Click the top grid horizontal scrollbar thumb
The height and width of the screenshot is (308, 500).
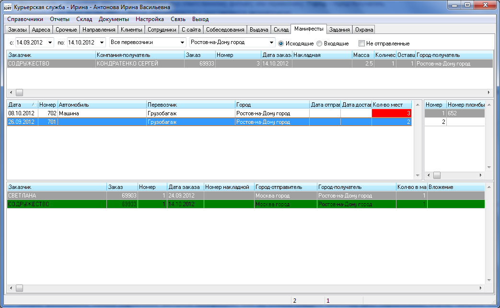click(x=20, y=93)
